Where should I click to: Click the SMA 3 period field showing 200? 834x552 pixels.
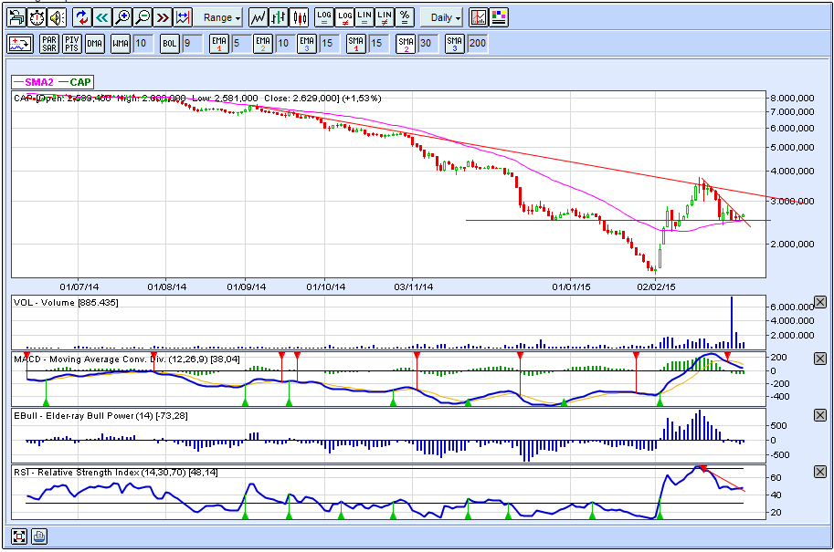pyautogui.click(x=477, y=43)
